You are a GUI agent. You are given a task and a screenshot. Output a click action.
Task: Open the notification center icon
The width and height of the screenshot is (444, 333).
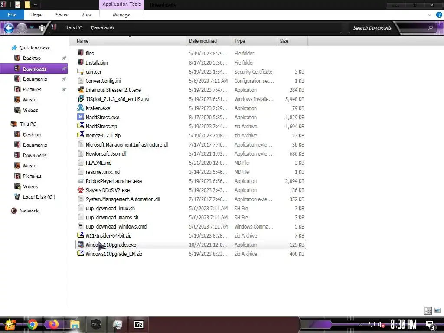point(430,325)
